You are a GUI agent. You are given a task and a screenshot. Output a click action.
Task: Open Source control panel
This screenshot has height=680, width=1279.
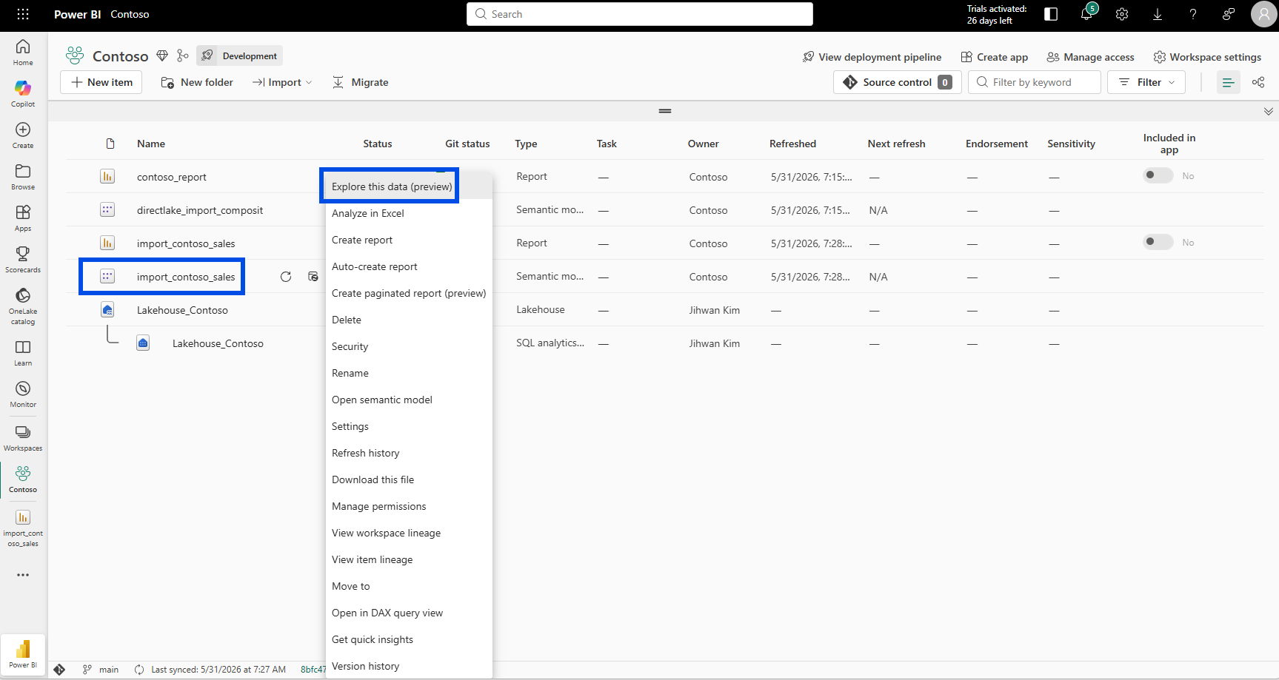(x=898, y=82)
